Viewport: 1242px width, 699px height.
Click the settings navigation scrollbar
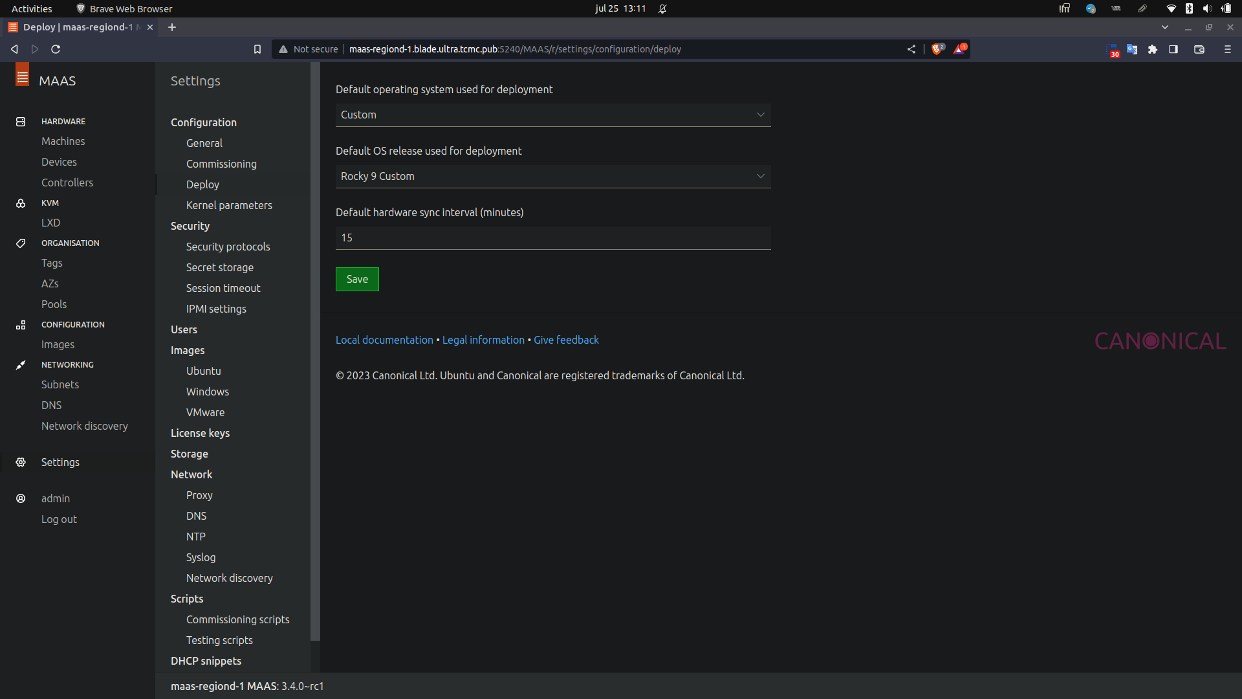click(315, 349)
